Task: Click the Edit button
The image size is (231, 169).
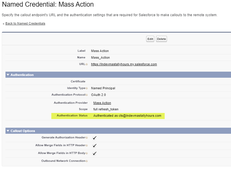Action: 150,39
